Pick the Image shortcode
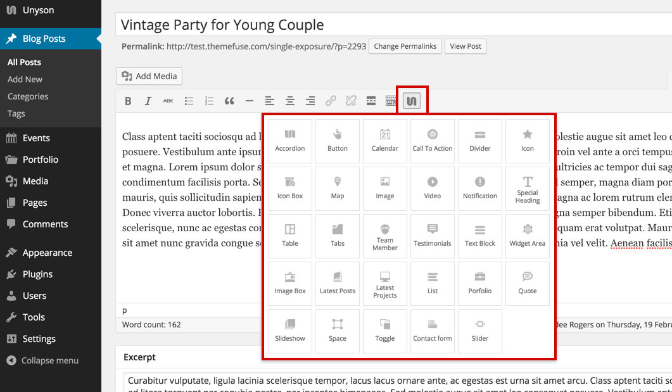The width and height of the screenshot is (672, 392). pyautogui.click(x=385, y=189)
